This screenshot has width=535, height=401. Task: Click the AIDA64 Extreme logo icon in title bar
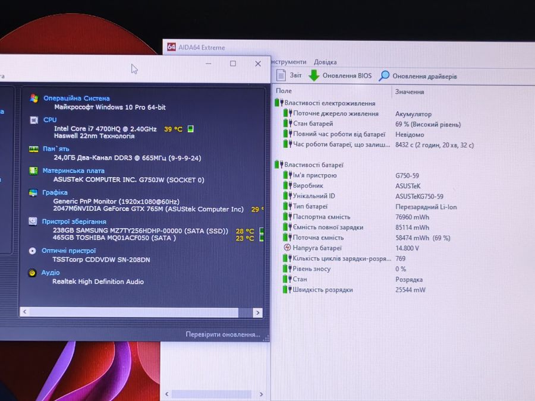(x=171, y=47)
